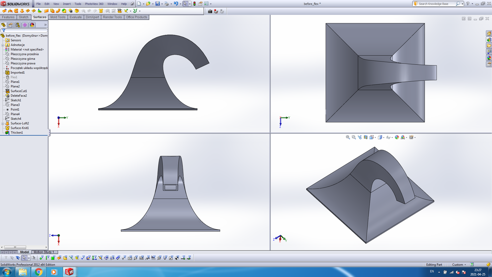
Task: Toggle the Filter Center of Mass
Action: pyautogui.click(x=177, y=258)
